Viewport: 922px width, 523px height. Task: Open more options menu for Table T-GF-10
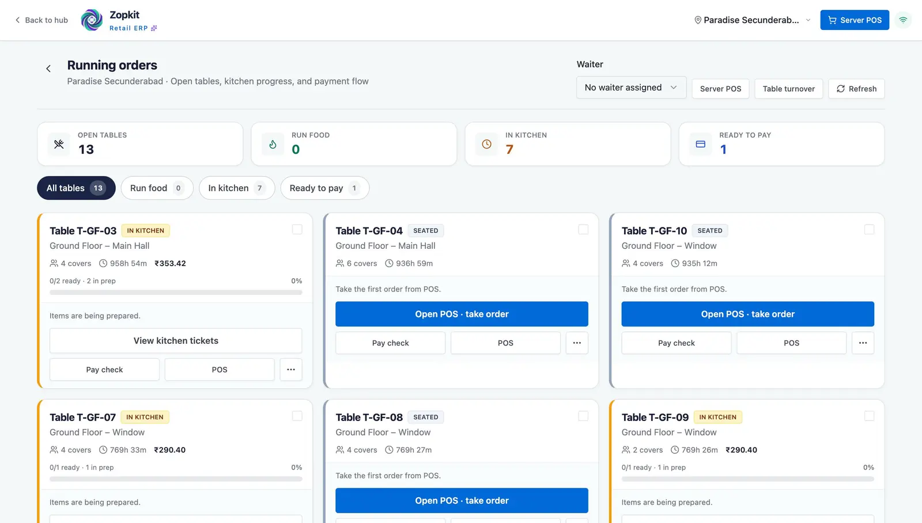(863, 343)
